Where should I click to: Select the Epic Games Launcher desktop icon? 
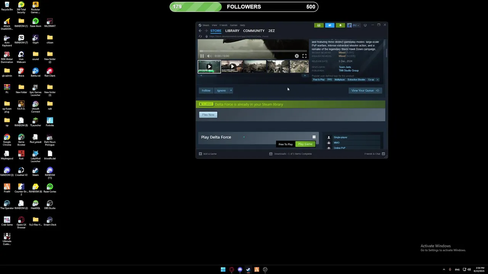pyautogui.click(x=35, y=90)
